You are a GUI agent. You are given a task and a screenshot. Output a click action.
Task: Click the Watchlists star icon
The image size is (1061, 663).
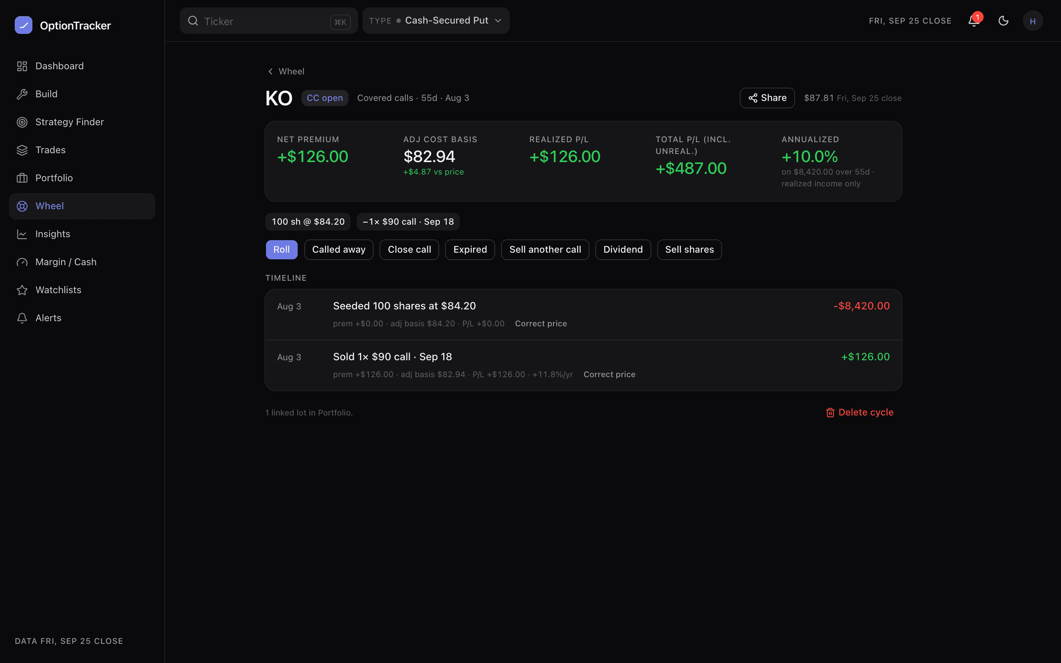(22, 290)
